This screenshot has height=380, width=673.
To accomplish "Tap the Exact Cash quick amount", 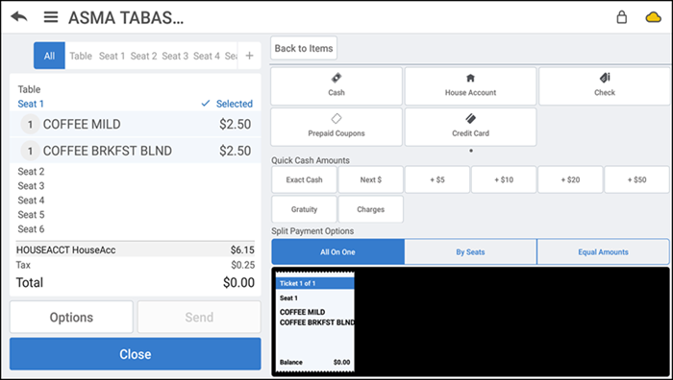I will coord(305,179).
